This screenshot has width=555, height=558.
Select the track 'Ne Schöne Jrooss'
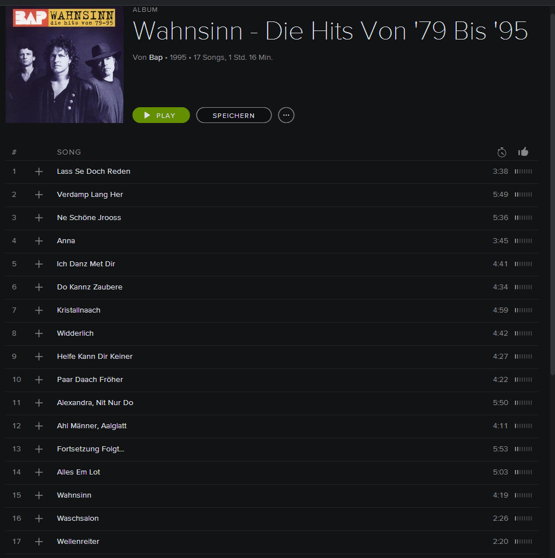click(x=272, y=218)
